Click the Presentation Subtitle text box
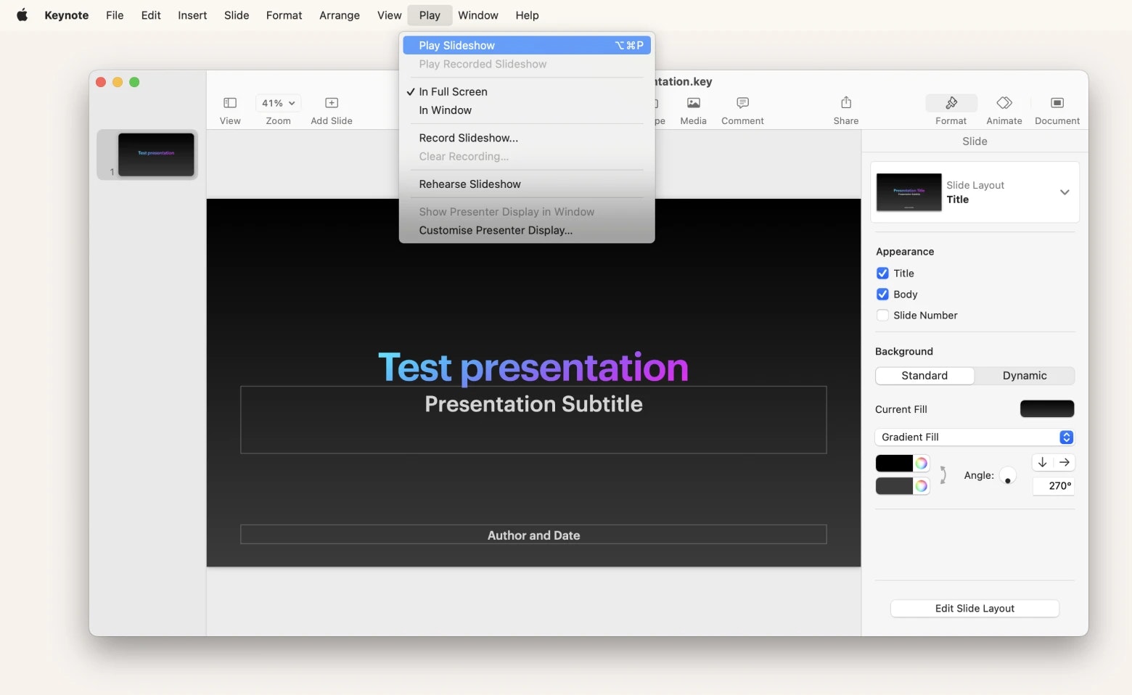The height and width of the screenshot is (695, 1132). [533, 420]
